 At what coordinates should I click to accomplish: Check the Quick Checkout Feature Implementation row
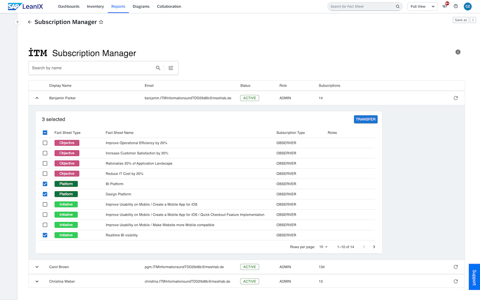[x=45, y=214]
